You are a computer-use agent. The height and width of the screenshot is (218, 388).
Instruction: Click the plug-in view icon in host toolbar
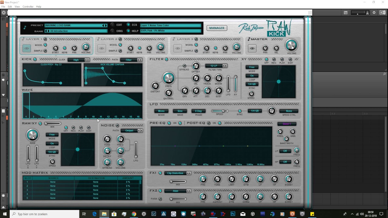click(346, 12)
